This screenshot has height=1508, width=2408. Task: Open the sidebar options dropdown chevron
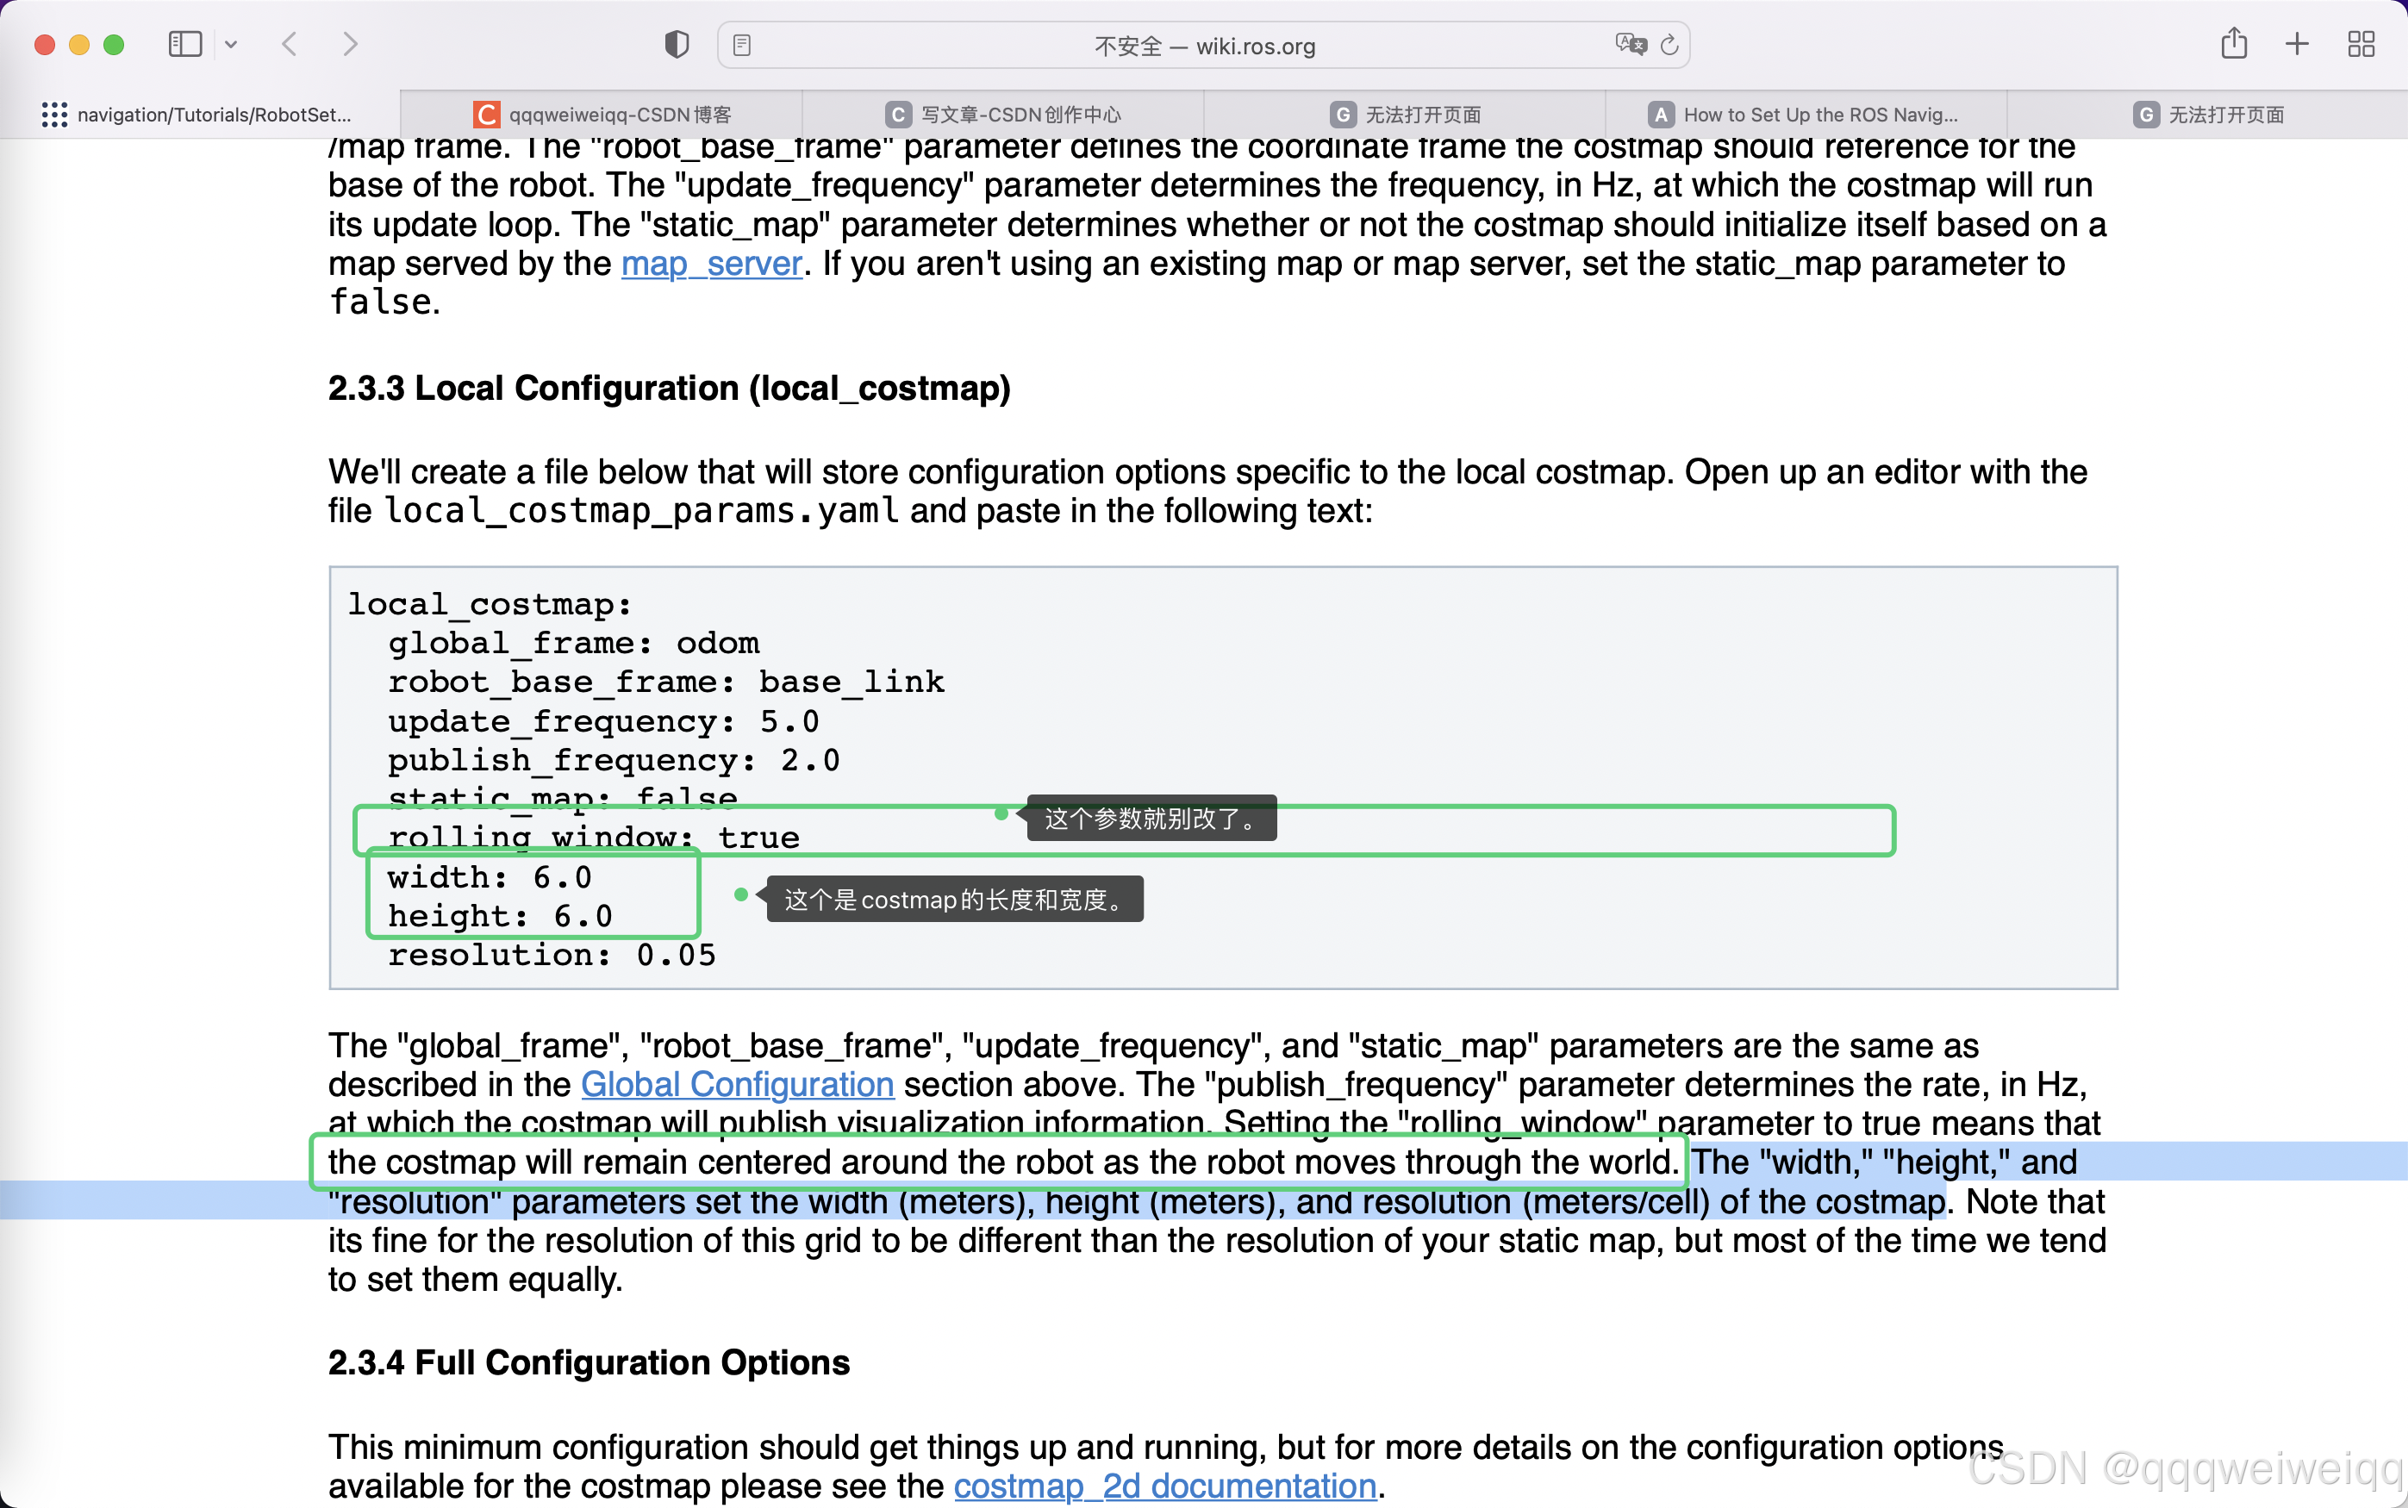pos(232,44)
